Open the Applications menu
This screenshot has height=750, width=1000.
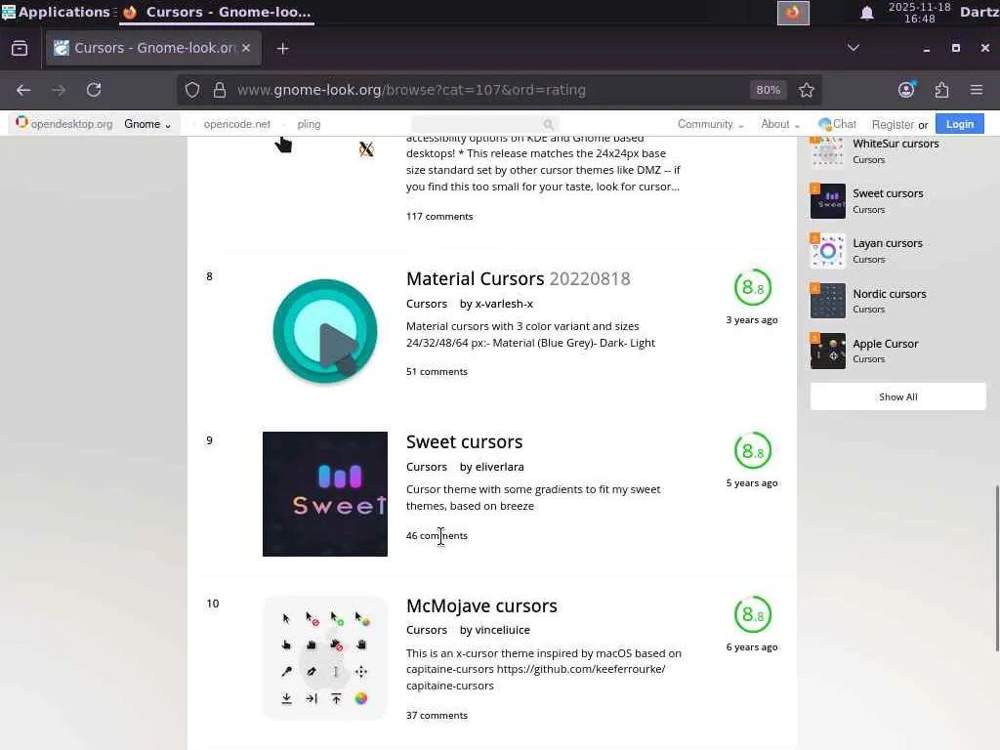56,12
